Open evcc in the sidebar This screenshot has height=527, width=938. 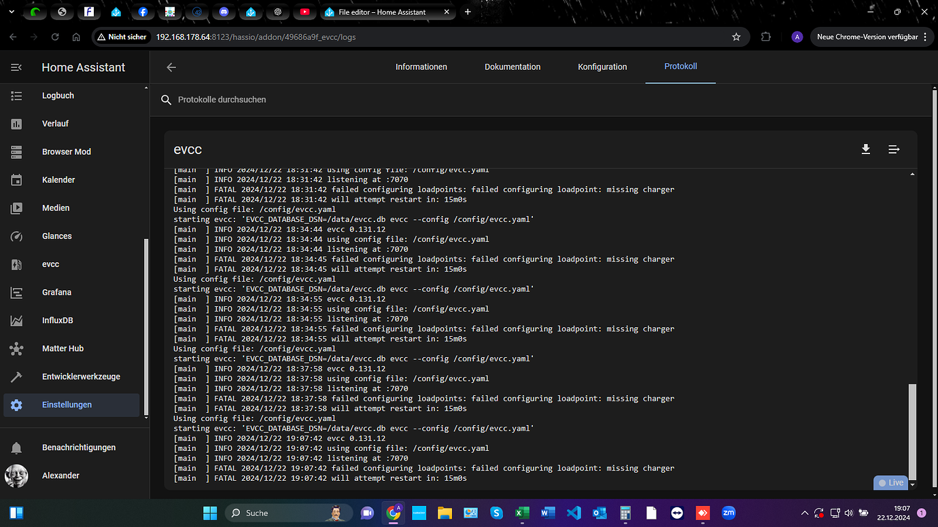(50, 264)
